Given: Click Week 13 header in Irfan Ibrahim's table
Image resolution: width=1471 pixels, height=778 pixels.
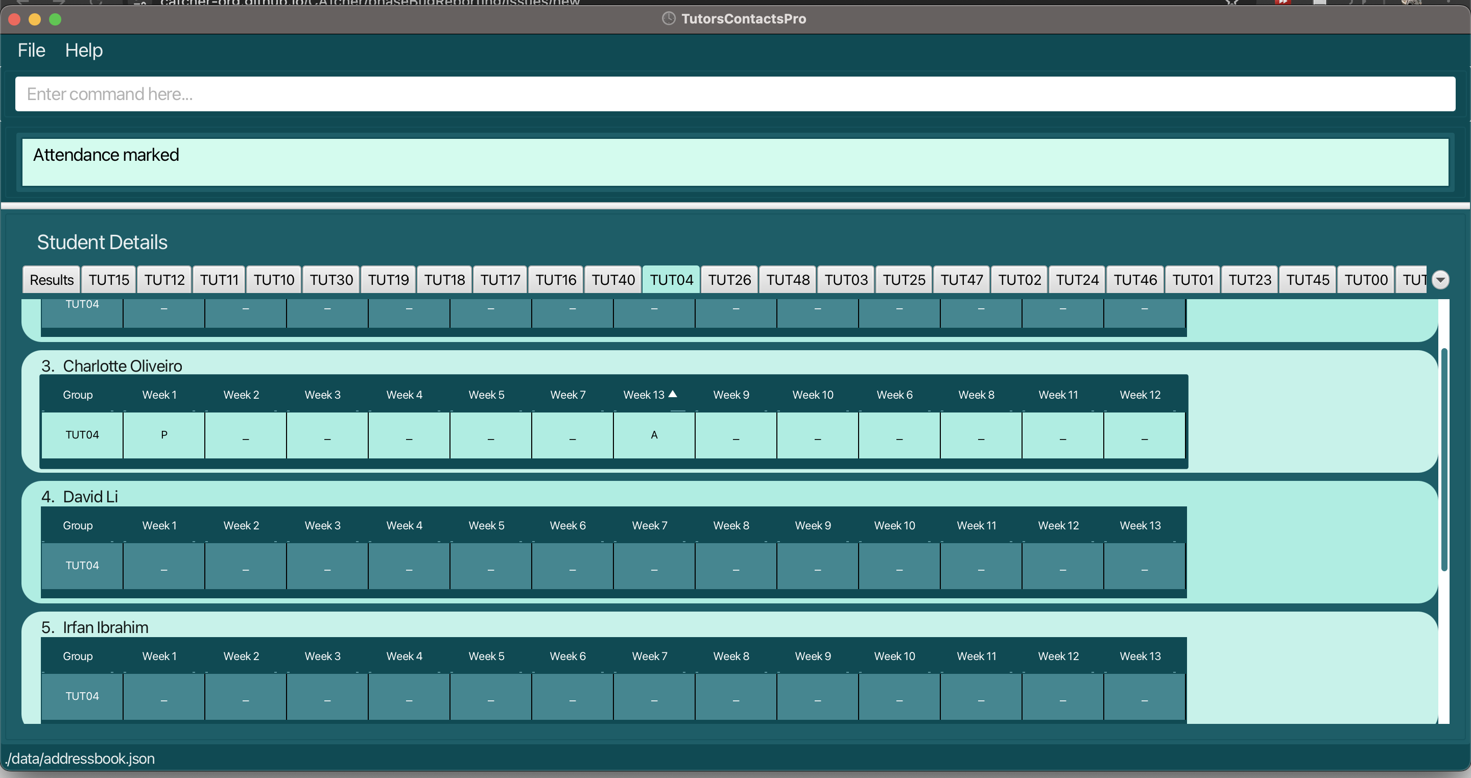Looking at the screenshot, I should pyautogui.click(x=1140, y=657).
